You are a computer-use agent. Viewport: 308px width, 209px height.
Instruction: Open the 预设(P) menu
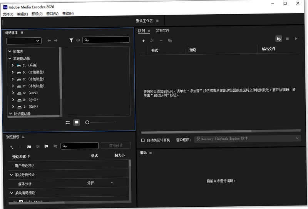37,14
